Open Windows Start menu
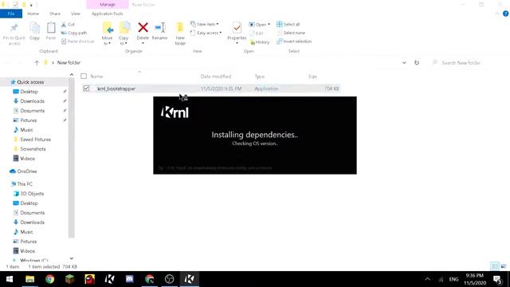The image size is (510, 287). click(10, 279)
